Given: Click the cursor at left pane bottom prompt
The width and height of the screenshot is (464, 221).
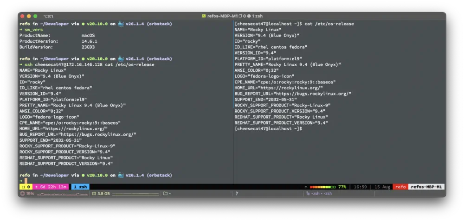Looking at the screenshot, I should click(x=26, y=181).
